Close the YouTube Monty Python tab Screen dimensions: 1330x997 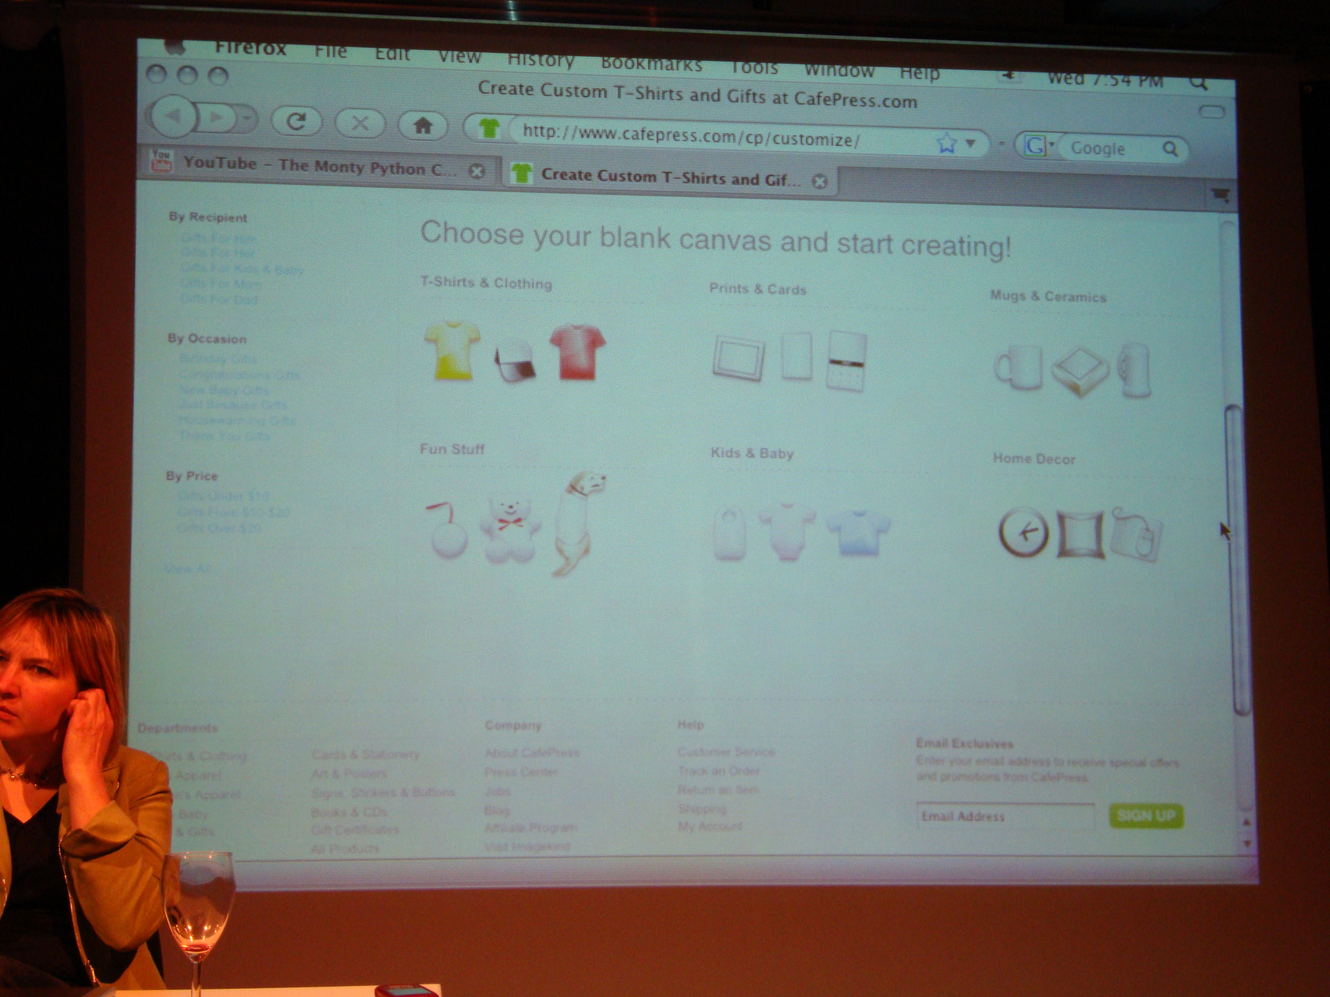pos(477,172)
